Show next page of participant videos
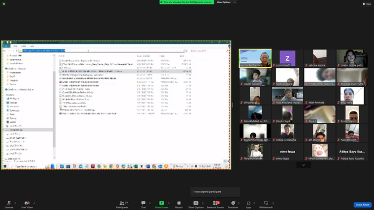Image resolution: width=374 pixels, height=210 pixels. click(303, 164)
